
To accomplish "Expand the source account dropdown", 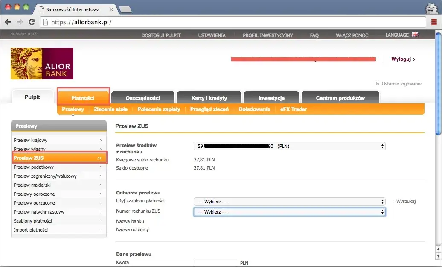I will 289,146.
